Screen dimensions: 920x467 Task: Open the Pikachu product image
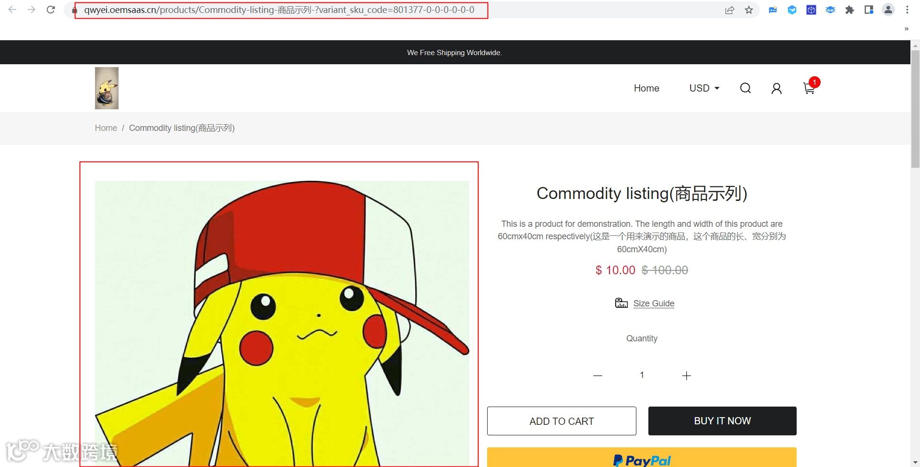click(282, 324)
